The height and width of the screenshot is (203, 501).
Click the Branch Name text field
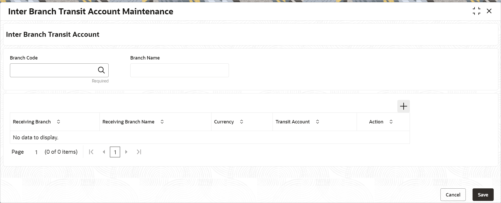pyautogui.click(x=179, y=70)
